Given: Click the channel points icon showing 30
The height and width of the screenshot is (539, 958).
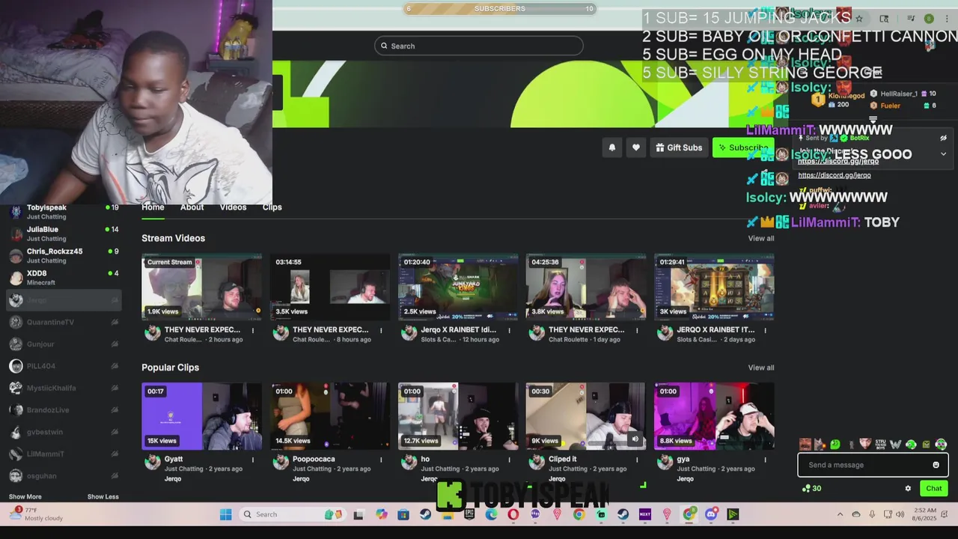Looking at the screenshot, I should [x=811, y=488].
